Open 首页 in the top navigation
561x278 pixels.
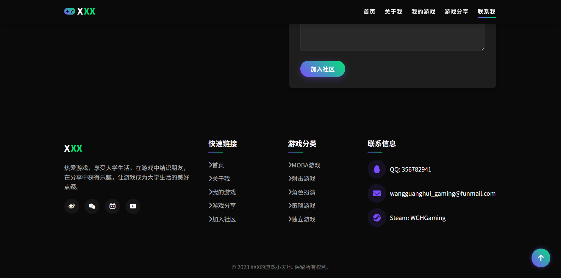(369, 12)
